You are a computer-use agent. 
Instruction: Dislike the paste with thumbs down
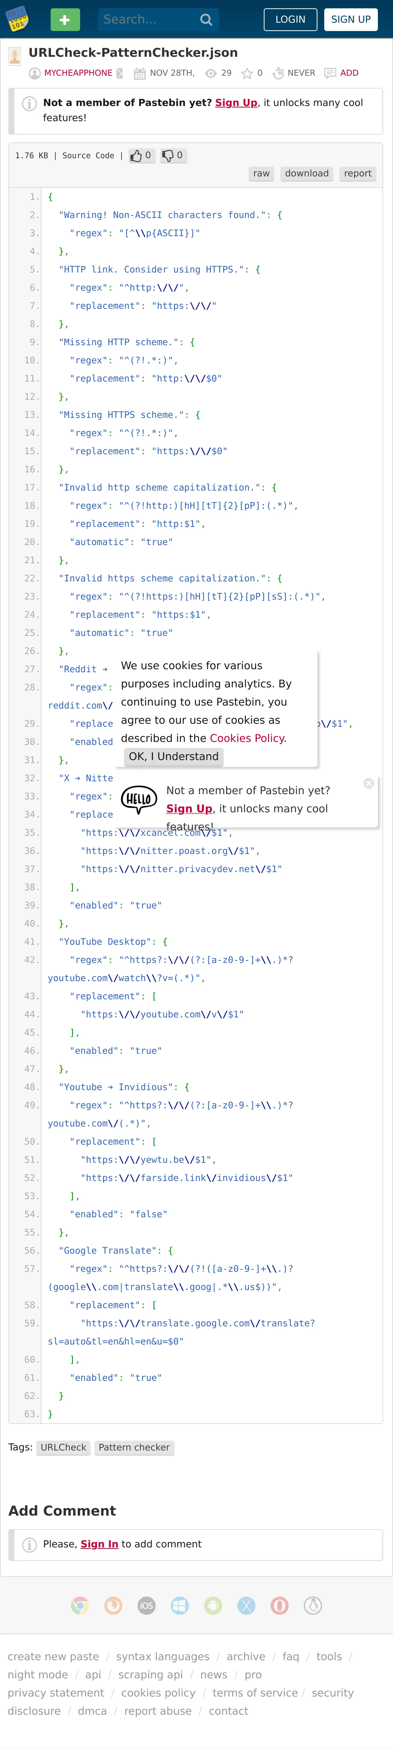point(173,155)
